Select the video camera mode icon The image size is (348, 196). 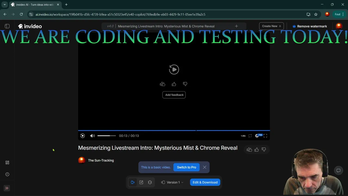(x=133, y=182)
